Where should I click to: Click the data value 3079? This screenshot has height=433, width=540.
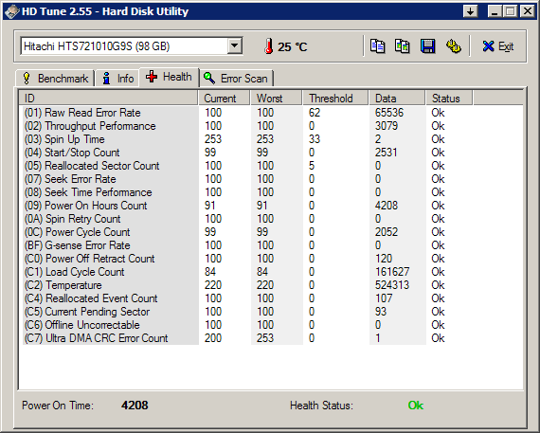tap(387, 126)
